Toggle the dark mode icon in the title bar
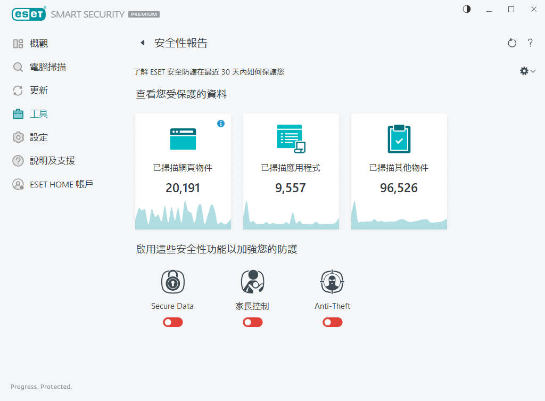The image size is (545, 401). click(x=467, y=9)
